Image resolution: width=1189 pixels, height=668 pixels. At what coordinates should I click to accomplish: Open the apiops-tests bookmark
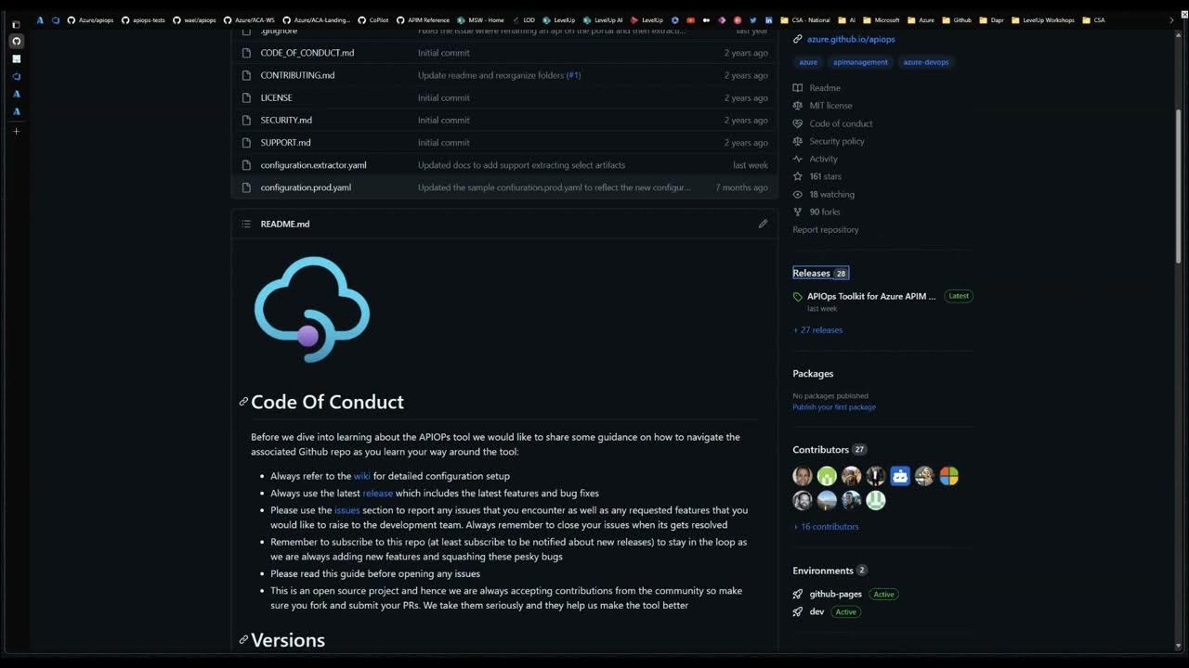coord(143,19)
